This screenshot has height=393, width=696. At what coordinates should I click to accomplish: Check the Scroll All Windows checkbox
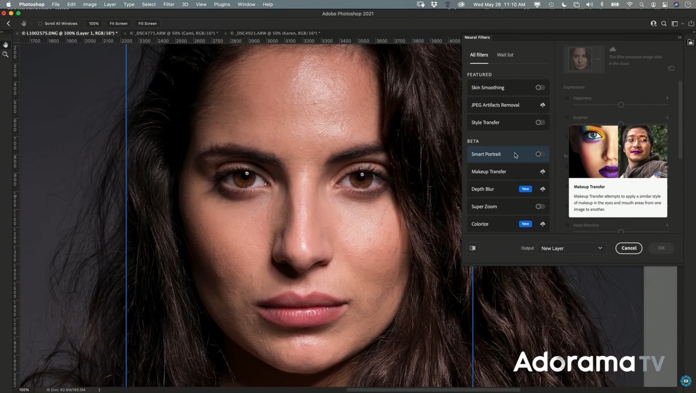coord(40,23)
